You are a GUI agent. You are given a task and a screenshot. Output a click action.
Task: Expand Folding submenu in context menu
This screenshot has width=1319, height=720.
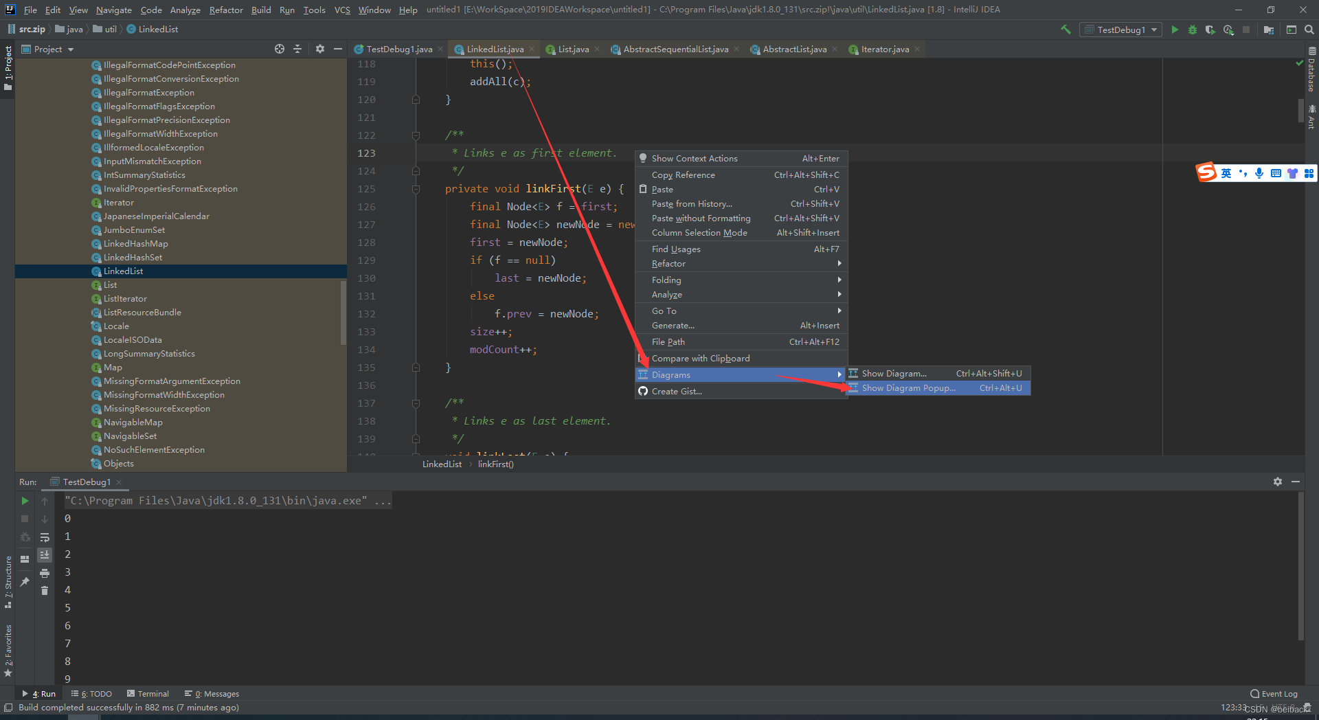click(741, 280)
